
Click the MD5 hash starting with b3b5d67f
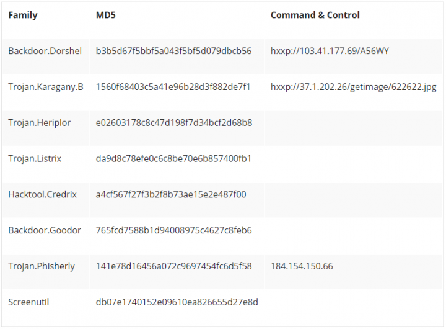173,51
